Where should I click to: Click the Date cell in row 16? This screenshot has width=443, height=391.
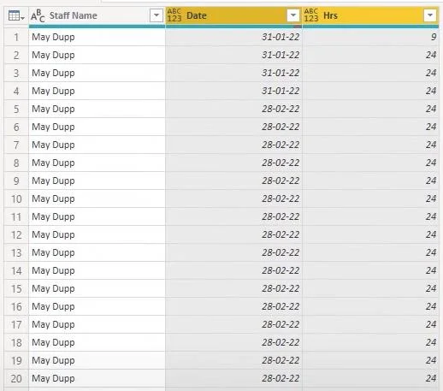pos(233,306)
